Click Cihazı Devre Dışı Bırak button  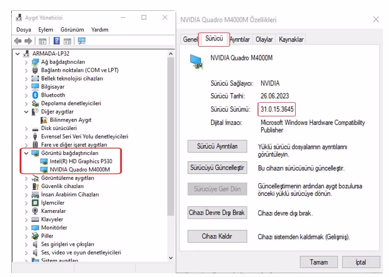tap(217, 212)
